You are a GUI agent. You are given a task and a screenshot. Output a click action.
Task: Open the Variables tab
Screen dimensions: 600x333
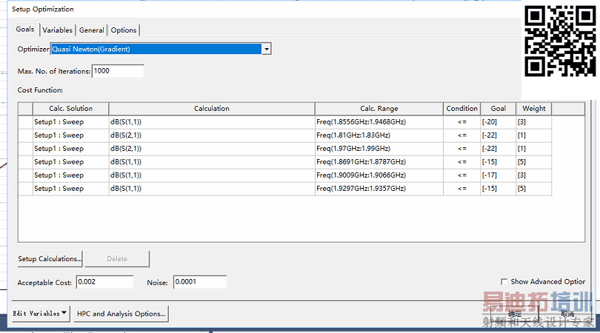(57, 30)
